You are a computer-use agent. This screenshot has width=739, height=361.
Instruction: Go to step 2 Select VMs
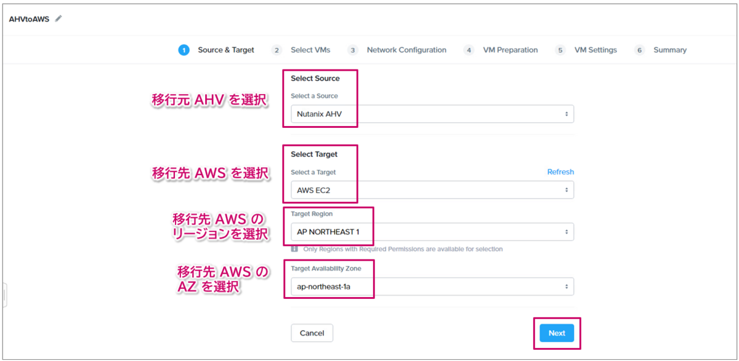[x=301, y=50]
